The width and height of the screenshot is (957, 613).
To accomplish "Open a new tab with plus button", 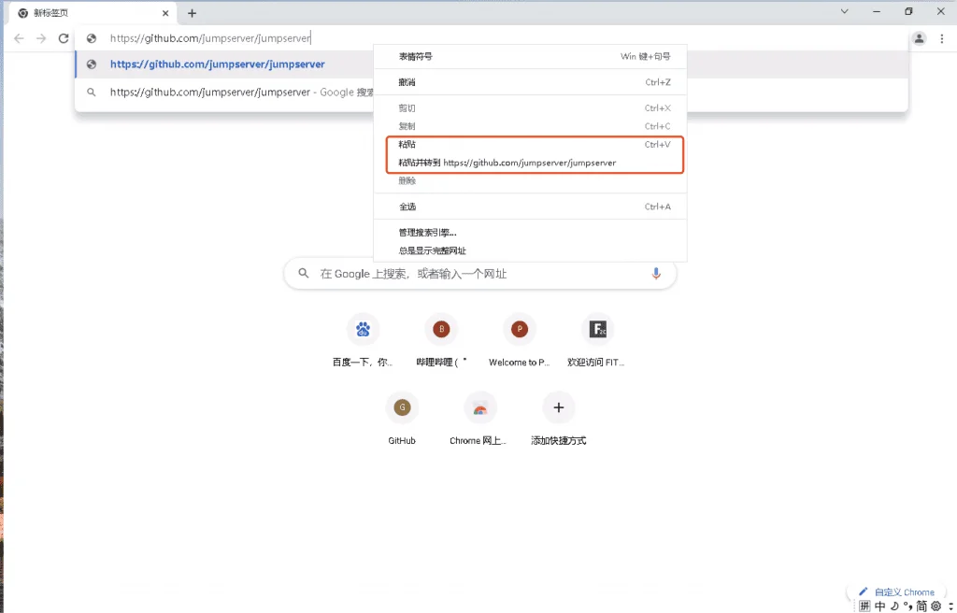I will point(192,13).
